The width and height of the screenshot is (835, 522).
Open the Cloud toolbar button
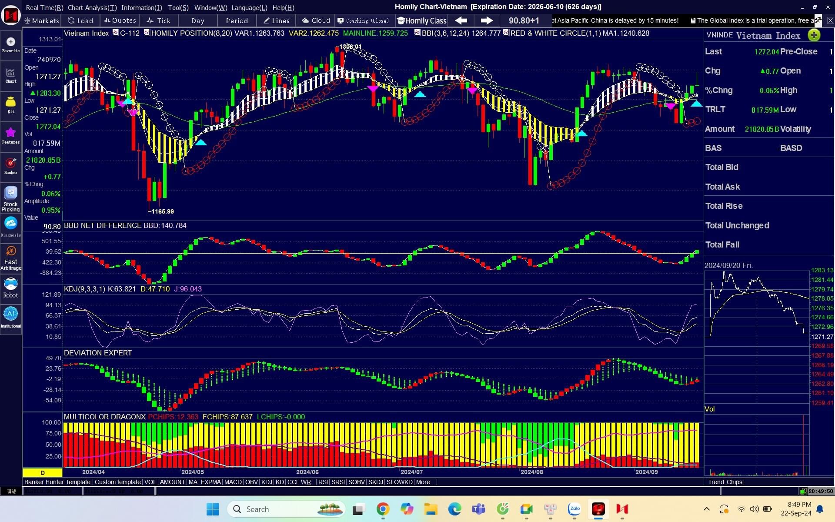coord(316,20)
